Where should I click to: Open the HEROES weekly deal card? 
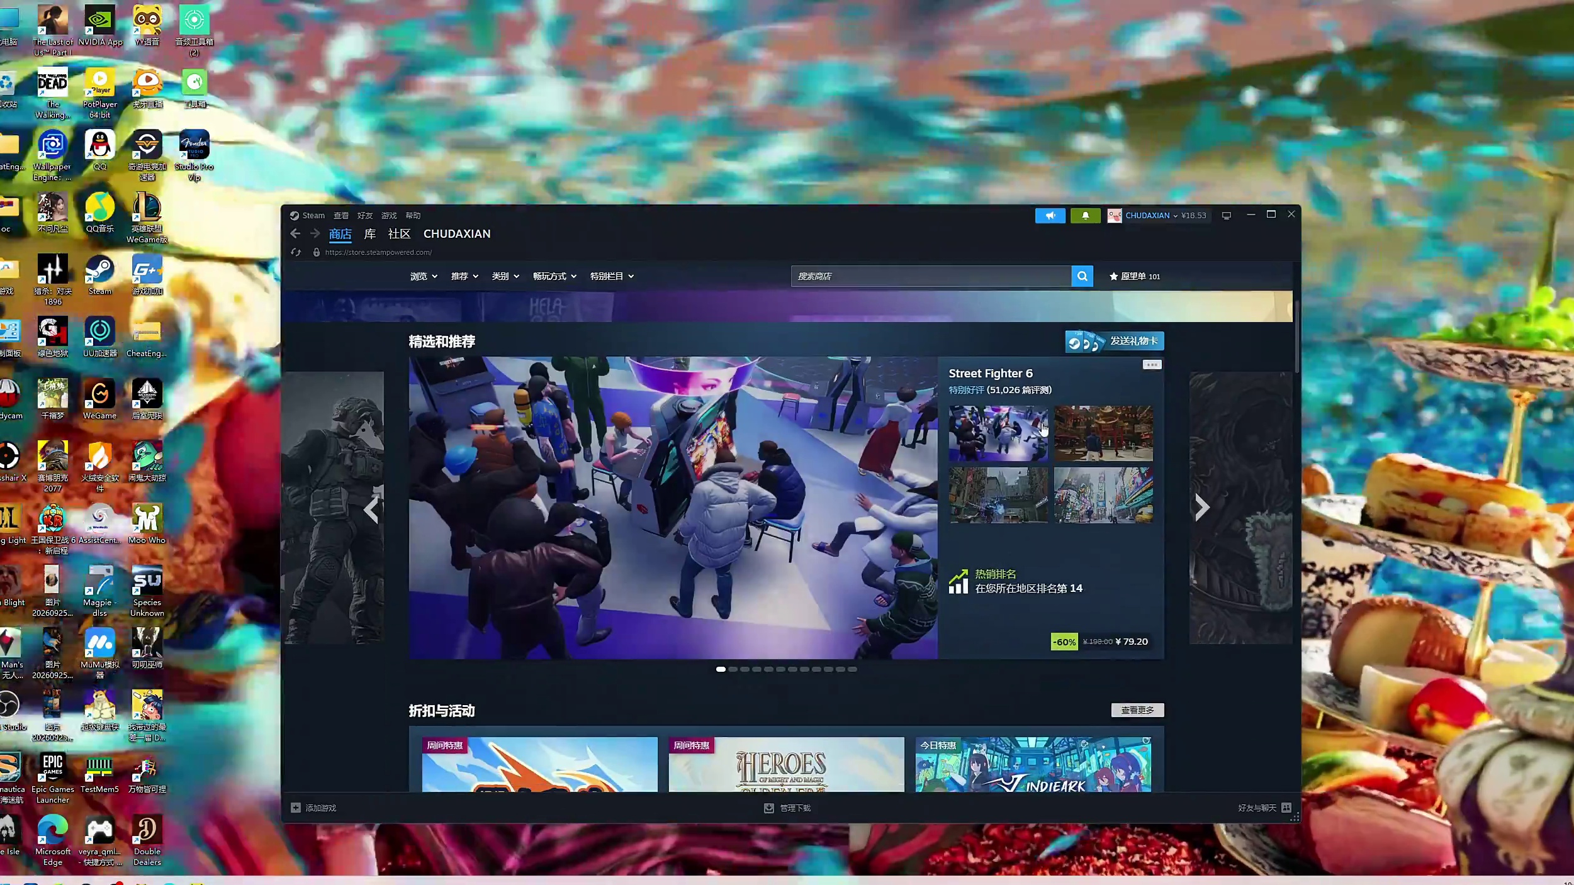(786, 764)
